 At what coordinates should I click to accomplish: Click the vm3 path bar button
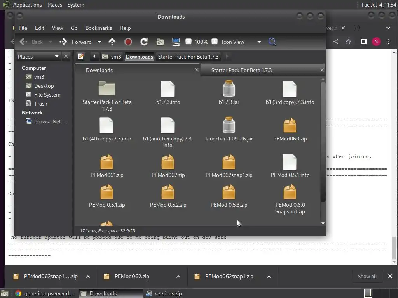point(112,57)
